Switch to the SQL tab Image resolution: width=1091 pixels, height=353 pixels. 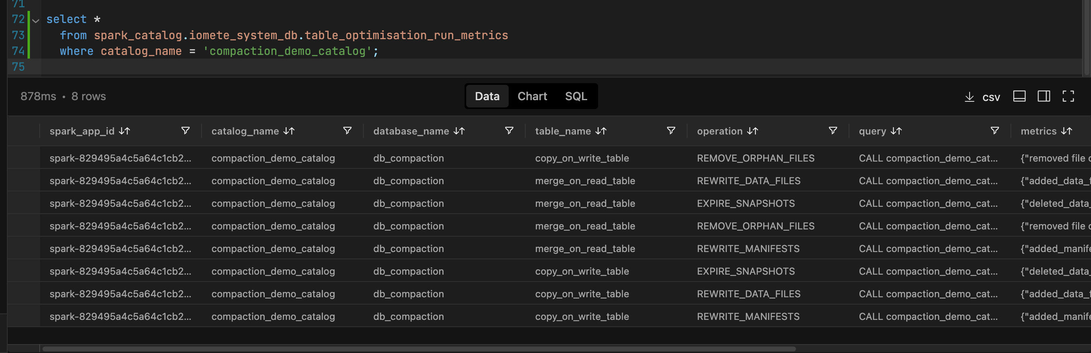pyautogui.click(x=576, y=97)
